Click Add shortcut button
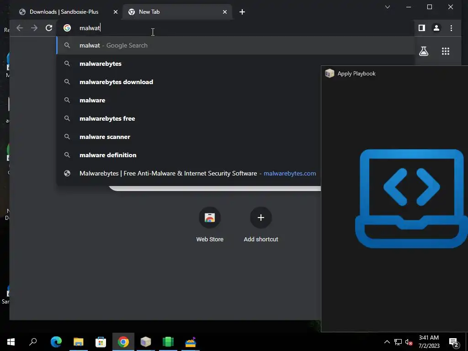Viewport: 468px width, 351px height. pyautogui.click(x=261, y=224)
